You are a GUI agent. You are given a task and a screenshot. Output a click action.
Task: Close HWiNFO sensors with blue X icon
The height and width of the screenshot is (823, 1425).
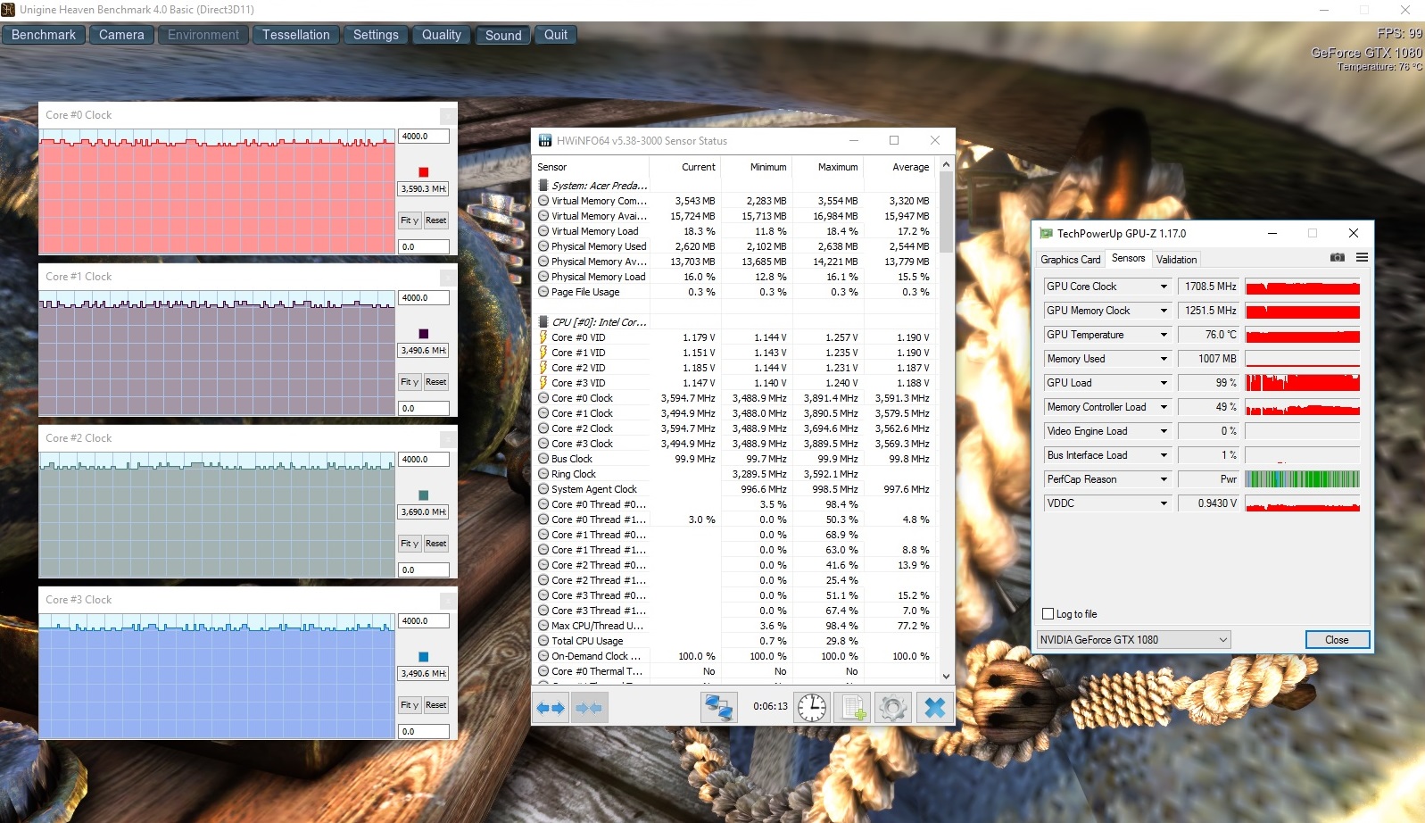coord(934,708)
